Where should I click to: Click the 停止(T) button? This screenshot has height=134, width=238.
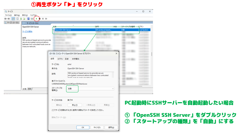point(75,105)
